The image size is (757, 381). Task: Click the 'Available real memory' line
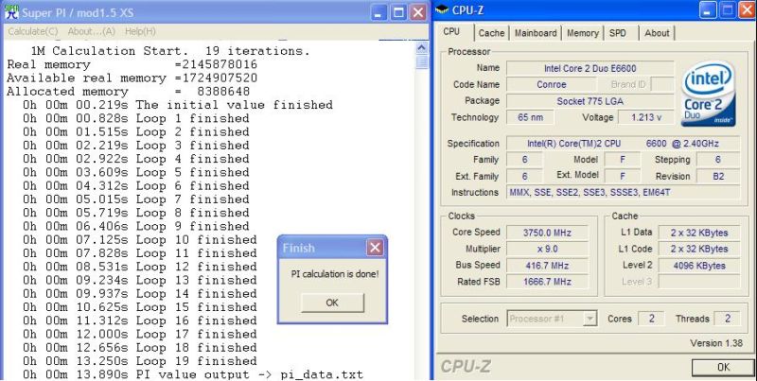132,78
